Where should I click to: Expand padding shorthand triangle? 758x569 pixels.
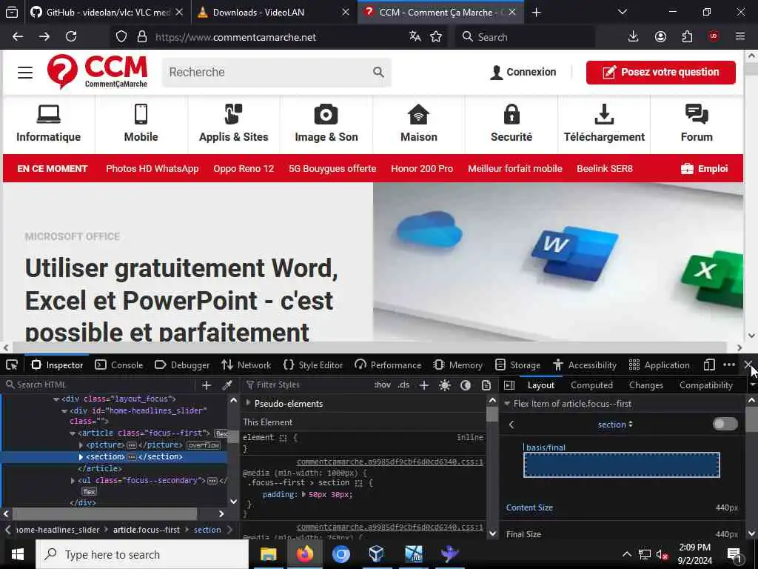[303, 494]
